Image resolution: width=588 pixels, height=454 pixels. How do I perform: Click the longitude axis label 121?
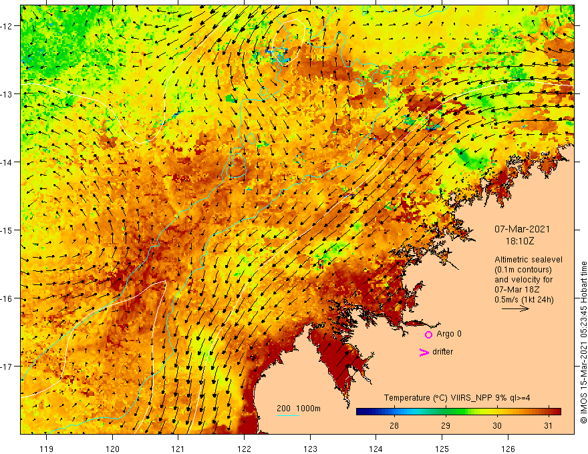click(178, 449)
